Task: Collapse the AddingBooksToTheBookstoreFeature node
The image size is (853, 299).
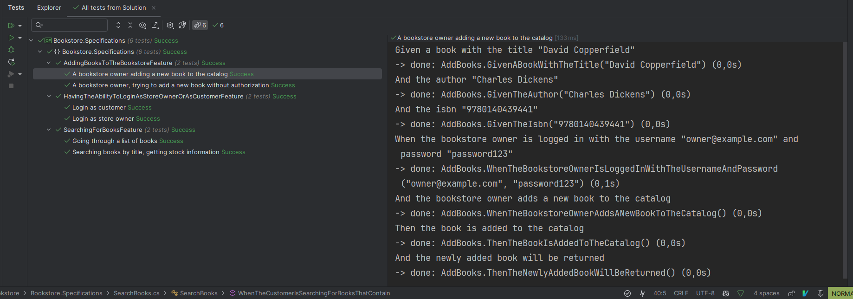Action: (x=49, y=63)
